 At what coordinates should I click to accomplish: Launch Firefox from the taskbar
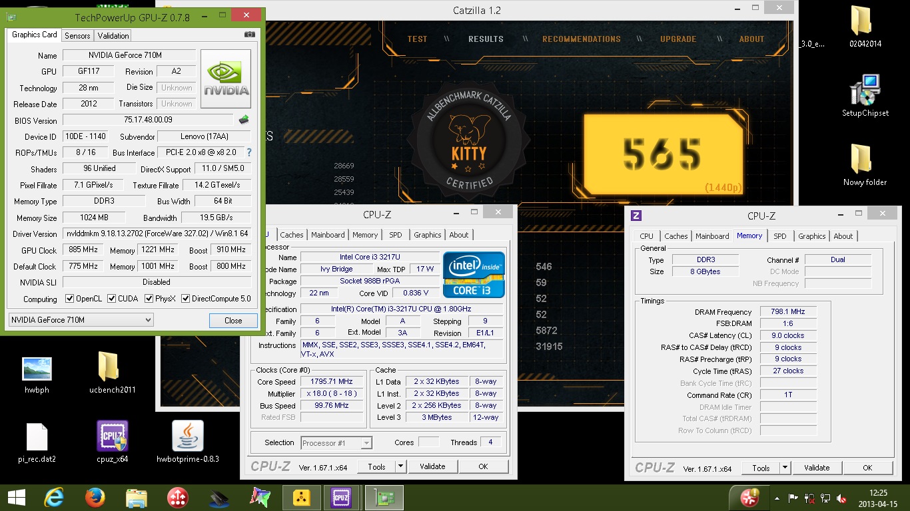click(95, 498)
